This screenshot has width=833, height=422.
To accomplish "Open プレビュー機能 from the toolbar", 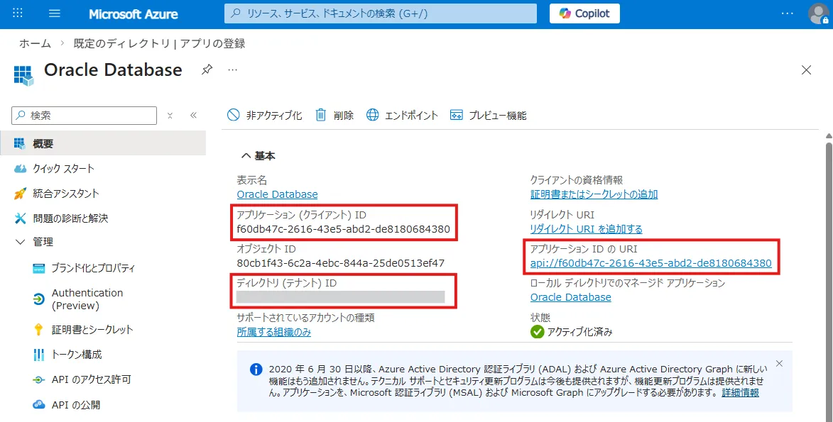I will (487, 114).
